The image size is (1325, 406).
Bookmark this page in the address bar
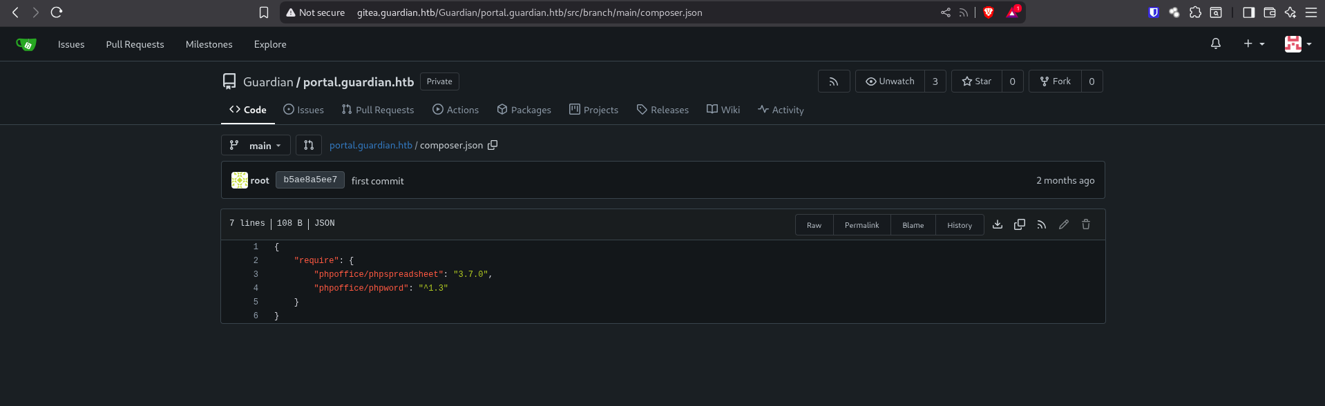[263, 12]
